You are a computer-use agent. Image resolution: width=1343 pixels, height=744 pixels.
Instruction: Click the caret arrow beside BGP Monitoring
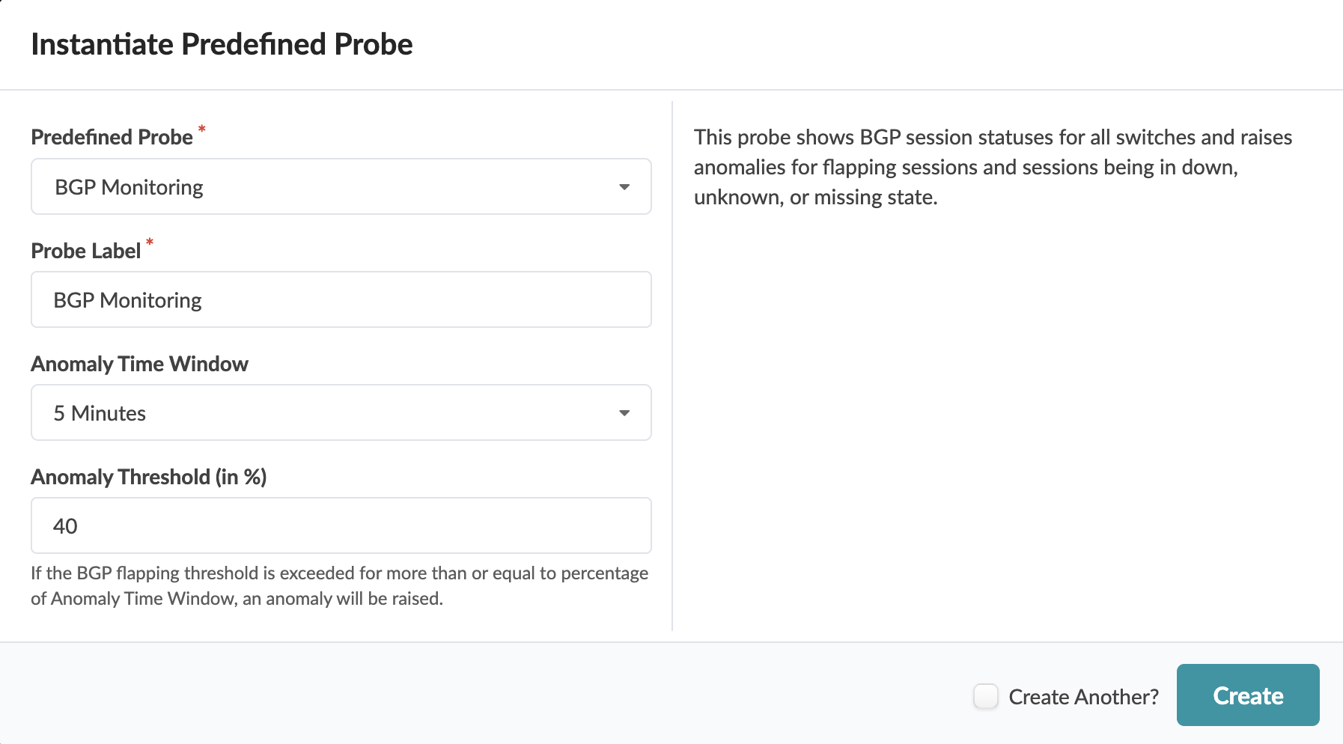tap(624, 187)
